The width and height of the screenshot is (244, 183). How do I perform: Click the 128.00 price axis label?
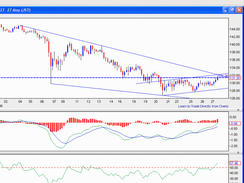click(x=235, y=91)
